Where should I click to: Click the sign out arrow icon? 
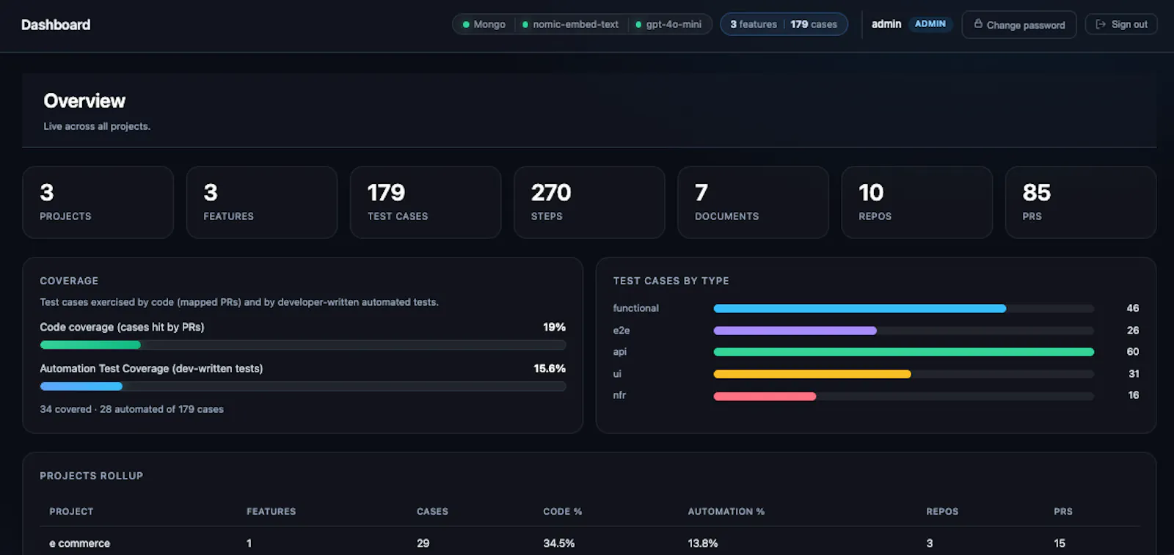(1101, 24)
